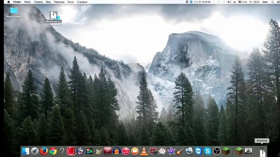Open the Правка menu
Image resolution: width=280 pixels, height=157 pixels.
(x=38, y=2)
